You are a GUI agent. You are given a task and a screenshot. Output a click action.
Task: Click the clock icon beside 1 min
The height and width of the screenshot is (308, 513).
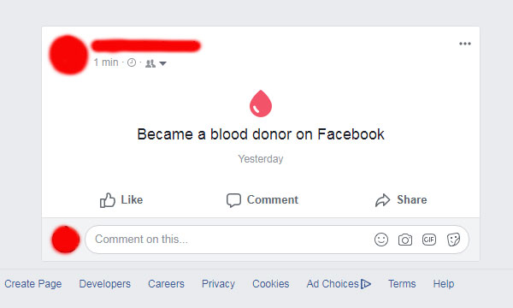[132, 62]
